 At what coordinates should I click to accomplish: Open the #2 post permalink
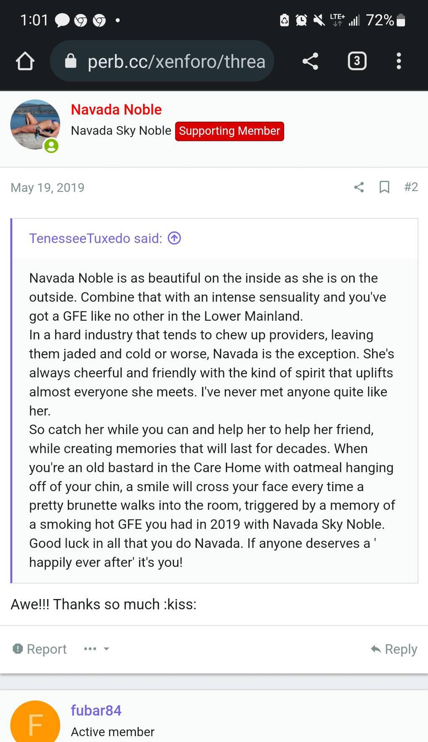click(x=411, y=187)
